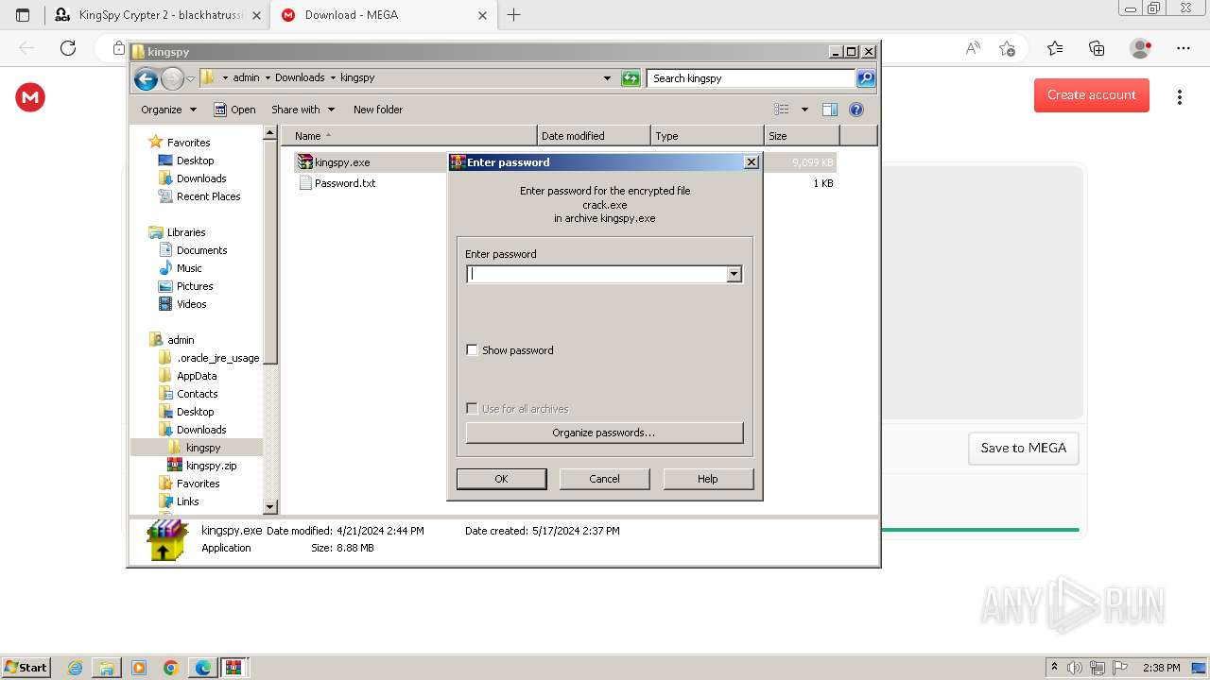The image size is (1210, 680).
Task: Expand the address bar previous locations dropdown
Action: (x=607, y=78)
